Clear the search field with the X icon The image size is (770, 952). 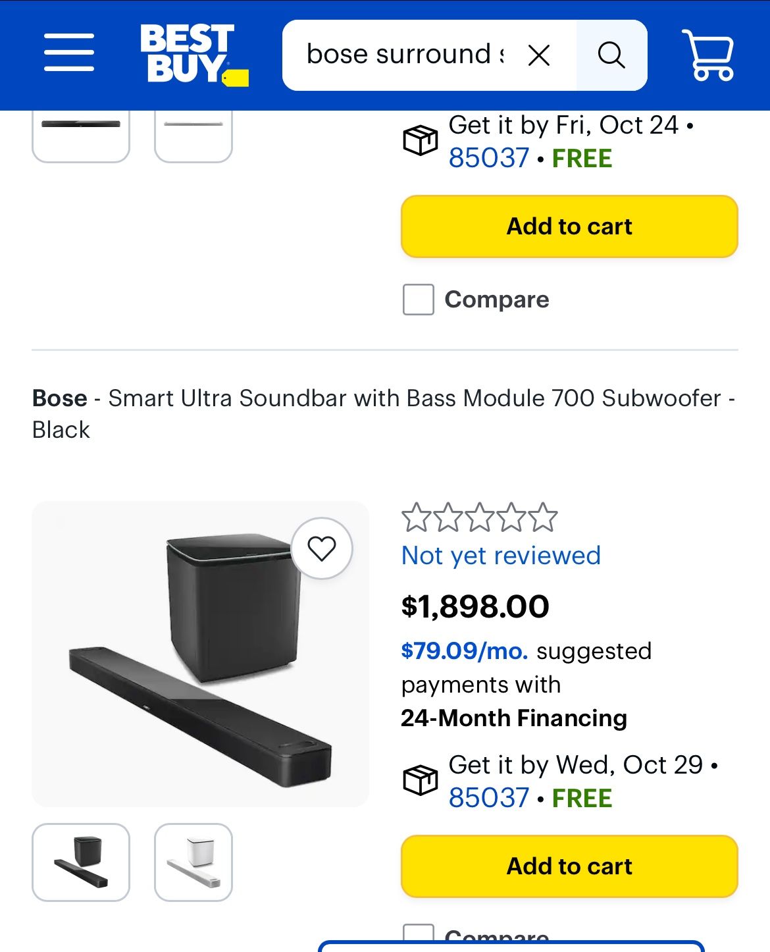pos(540,54)
